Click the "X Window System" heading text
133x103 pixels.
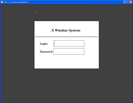point(66,30)
